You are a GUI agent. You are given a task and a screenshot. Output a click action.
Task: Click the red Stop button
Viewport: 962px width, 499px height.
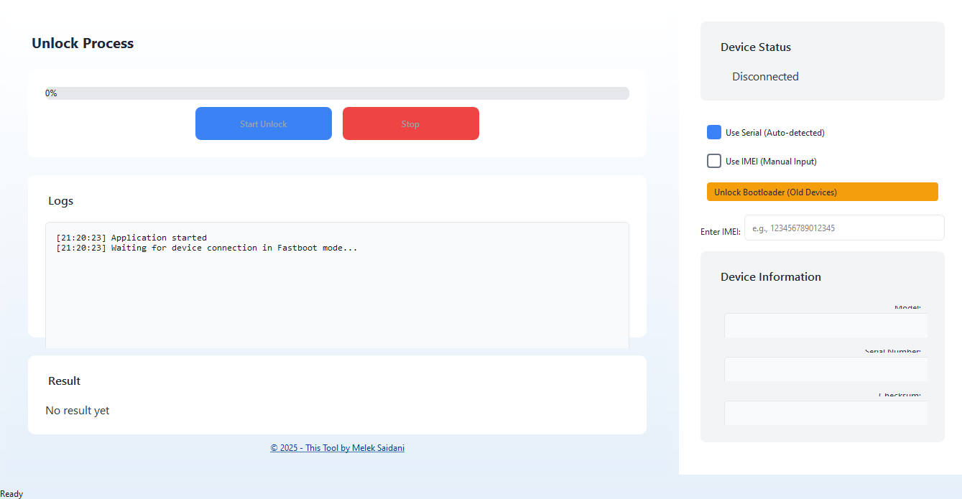(411, 123)
